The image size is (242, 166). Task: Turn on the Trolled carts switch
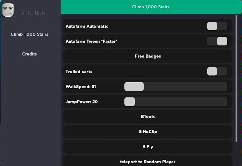pos(217,71)
